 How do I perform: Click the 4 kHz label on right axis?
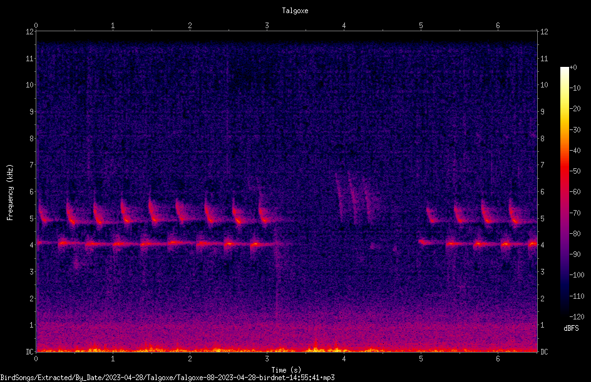[x=542, y=245]
